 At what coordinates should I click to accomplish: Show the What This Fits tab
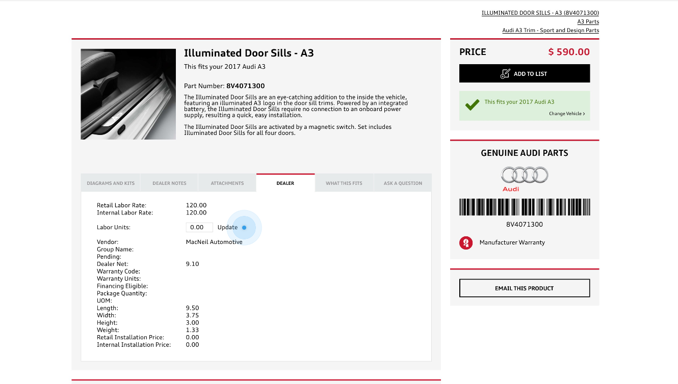pos(344,183)
